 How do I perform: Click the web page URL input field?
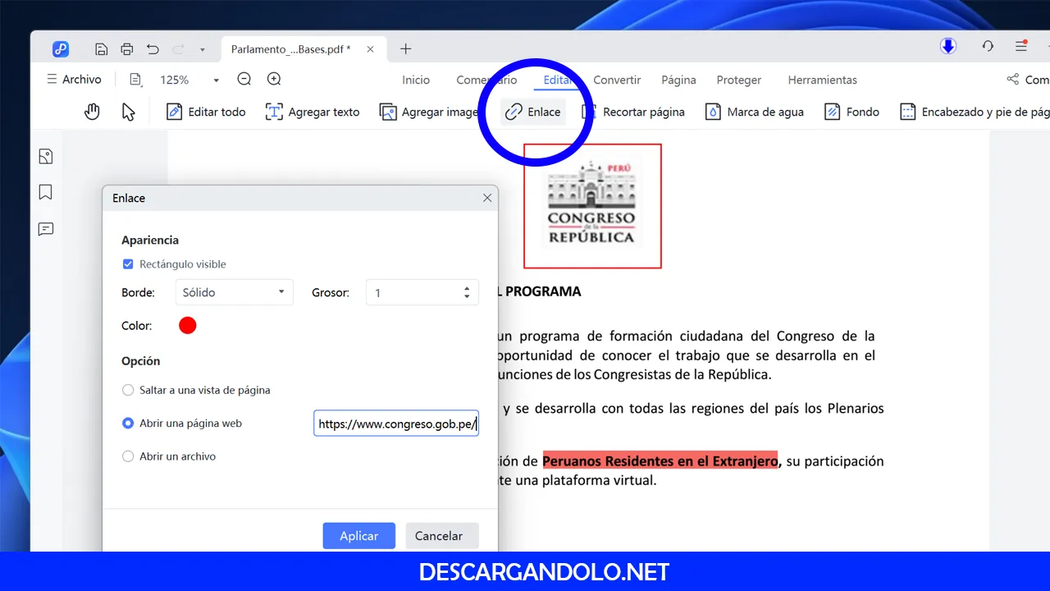[x=395, y=424]
